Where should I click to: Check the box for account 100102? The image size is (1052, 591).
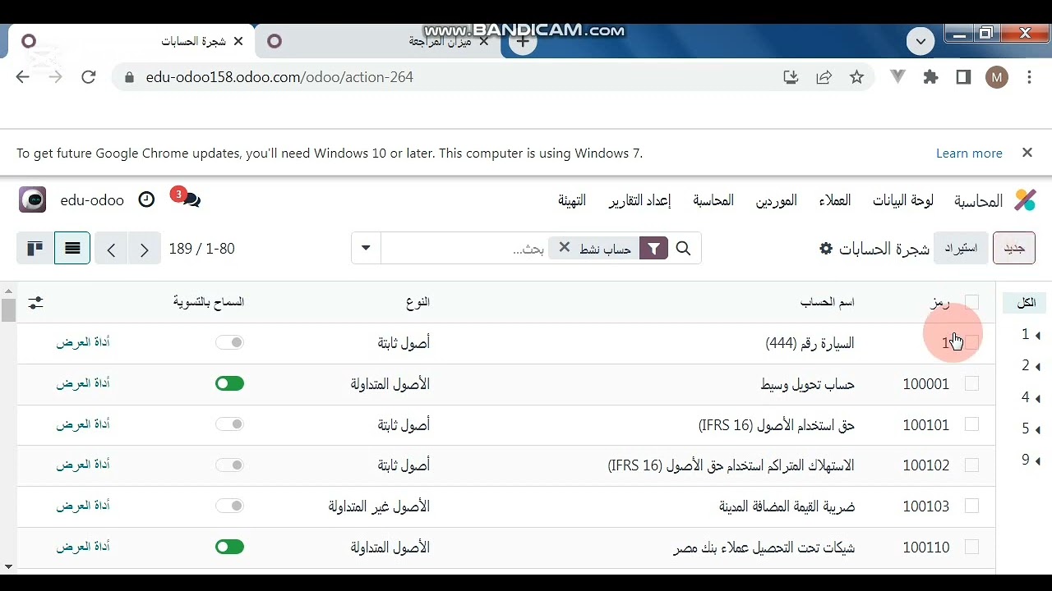[971, 465]
